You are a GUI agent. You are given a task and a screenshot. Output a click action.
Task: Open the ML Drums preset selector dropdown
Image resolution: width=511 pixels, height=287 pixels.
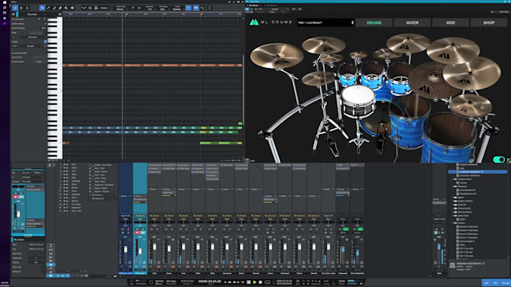325,22
